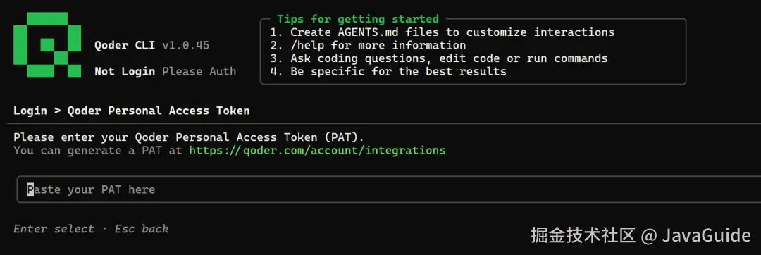Click the Tips for getting started heading

tap(358, 20)
